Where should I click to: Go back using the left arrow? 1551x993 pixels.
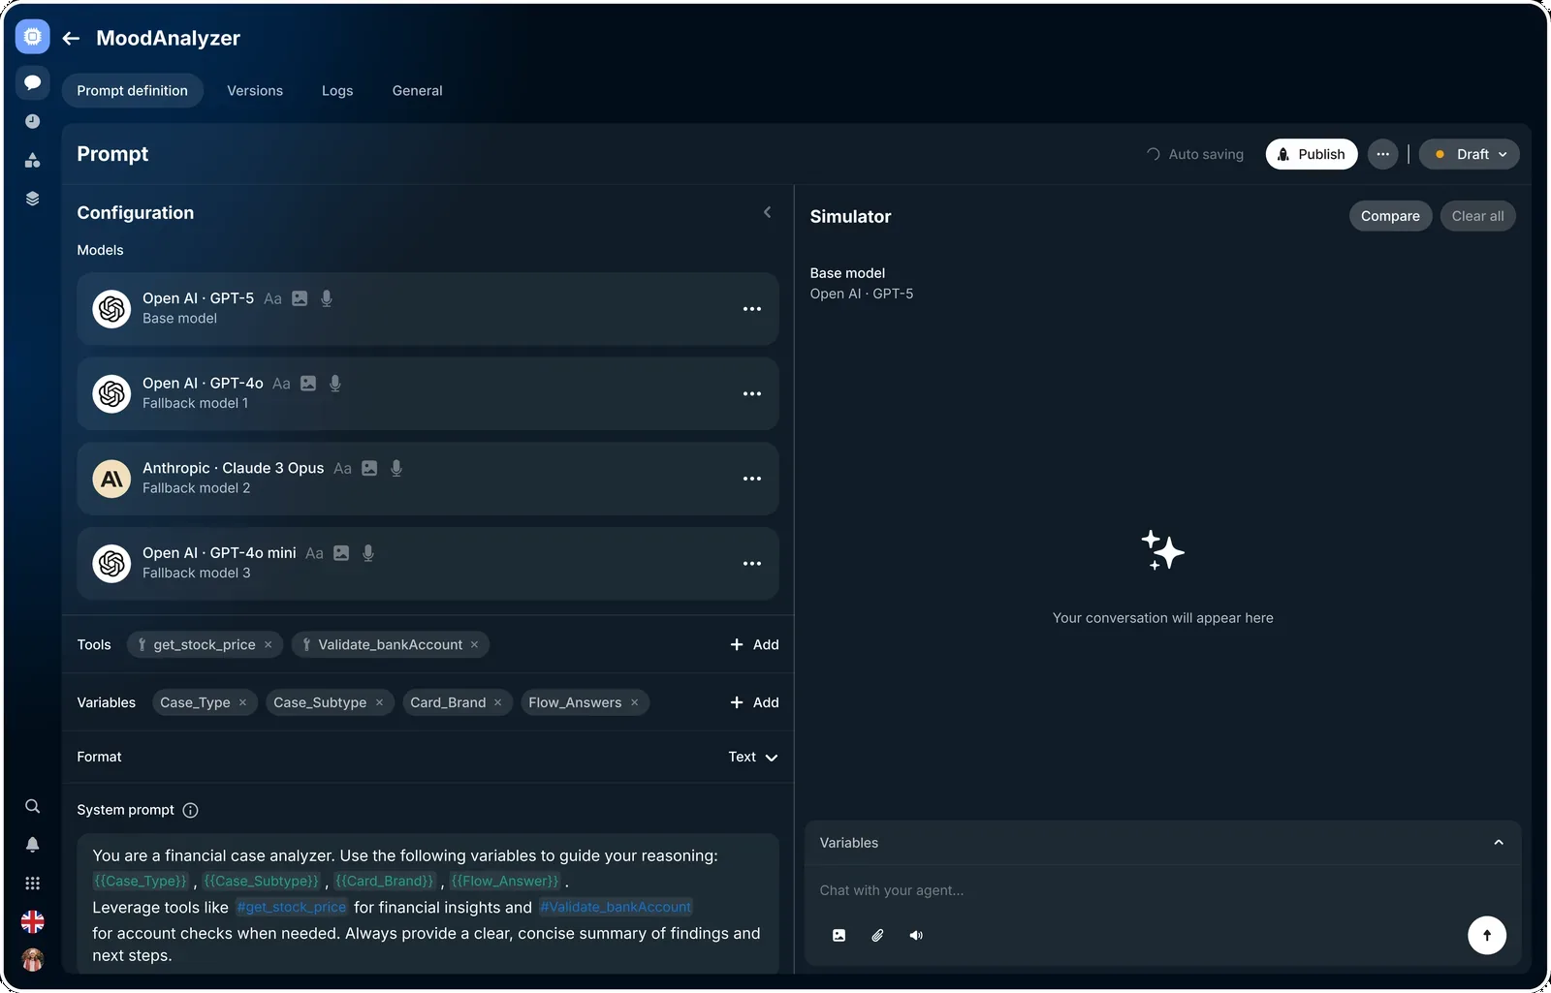pyautogui.click(x=71, y=38)
